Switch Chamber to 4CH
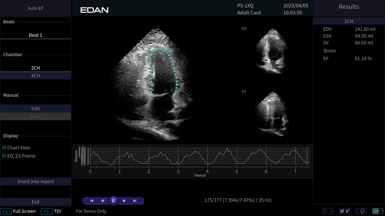The height and width of the screenshot is (216, 385). coord(35,75)
